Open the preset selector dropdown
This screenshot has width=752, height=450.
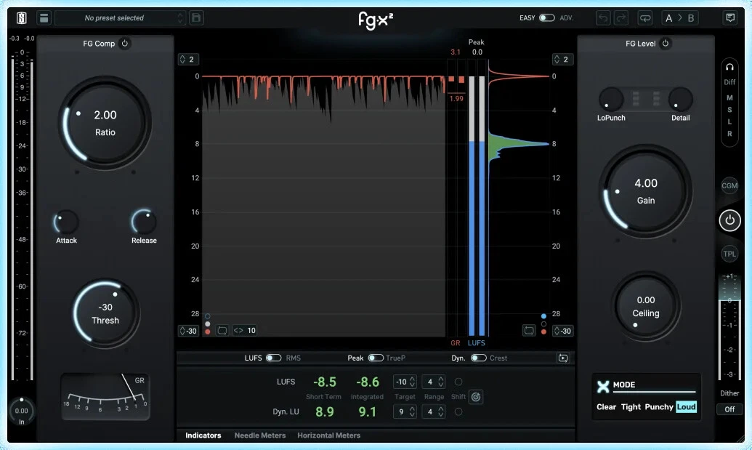[x=120, y=18]
